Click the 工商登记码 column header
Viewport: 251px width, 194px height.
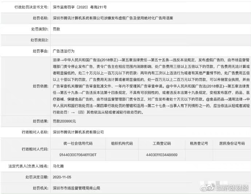162,143
